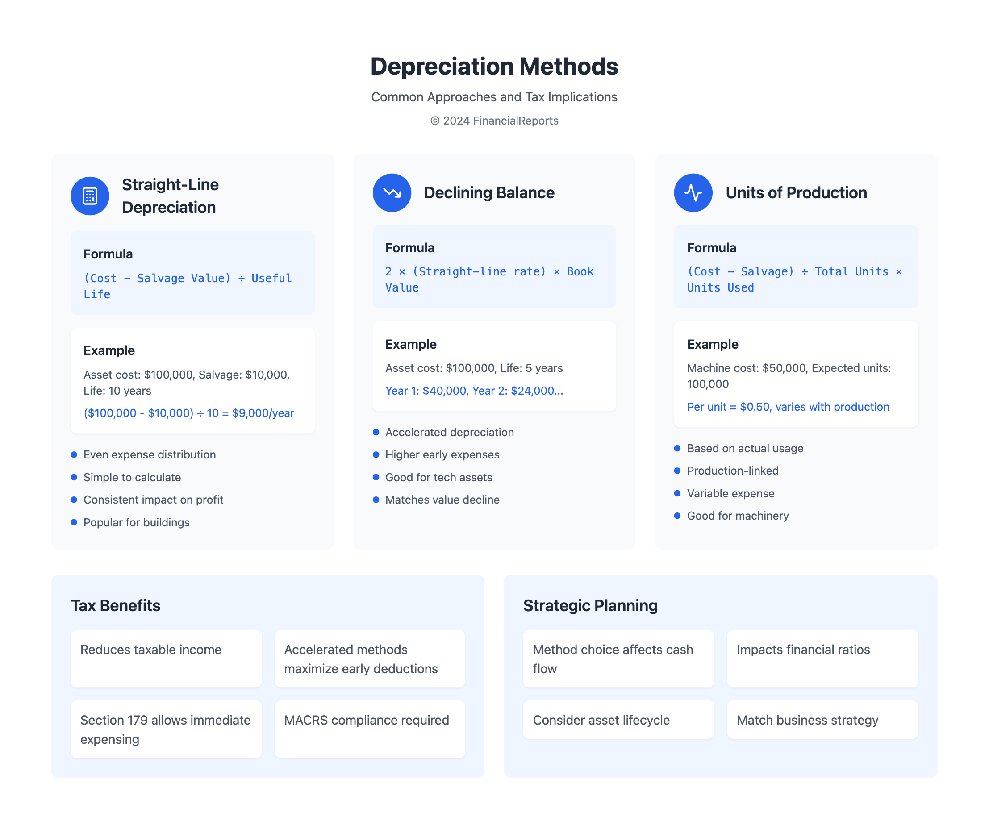Click the Reduces taxable income card
Image resolution: width=989 pixels, height=829 pixels.
click(166, 658)
